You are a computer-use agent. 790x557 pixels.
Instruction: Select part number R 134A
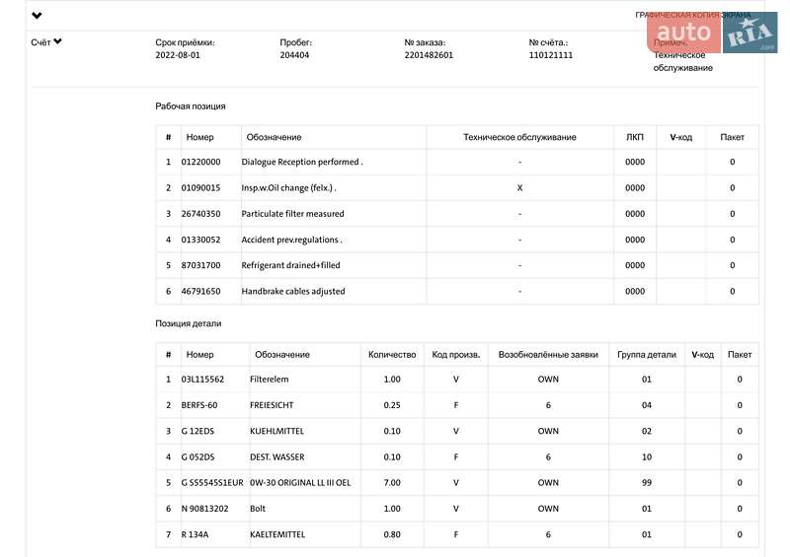point(195,534)
